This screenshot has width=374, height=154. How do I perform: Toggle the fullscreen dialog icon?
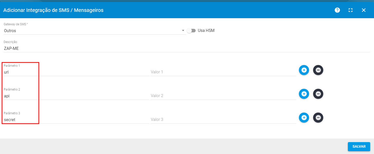tap(350, 10)
